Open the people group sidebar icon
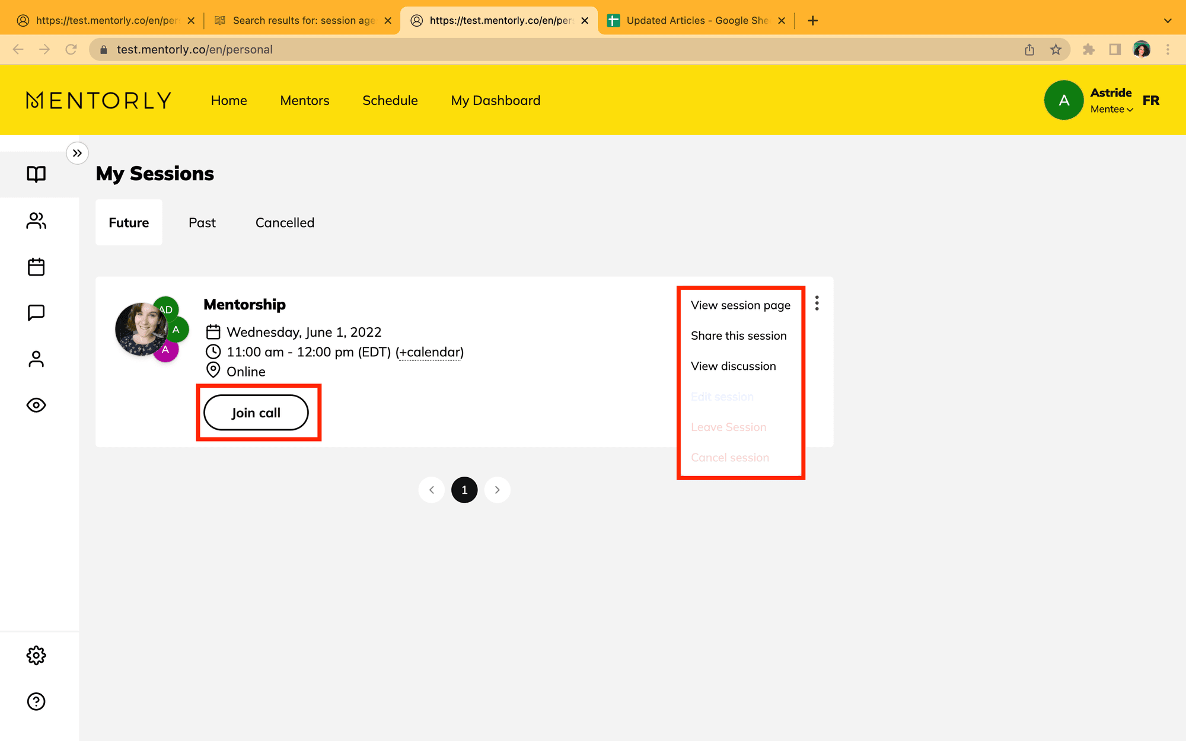The image size is (1186, 741). click(x=36, y=221)
